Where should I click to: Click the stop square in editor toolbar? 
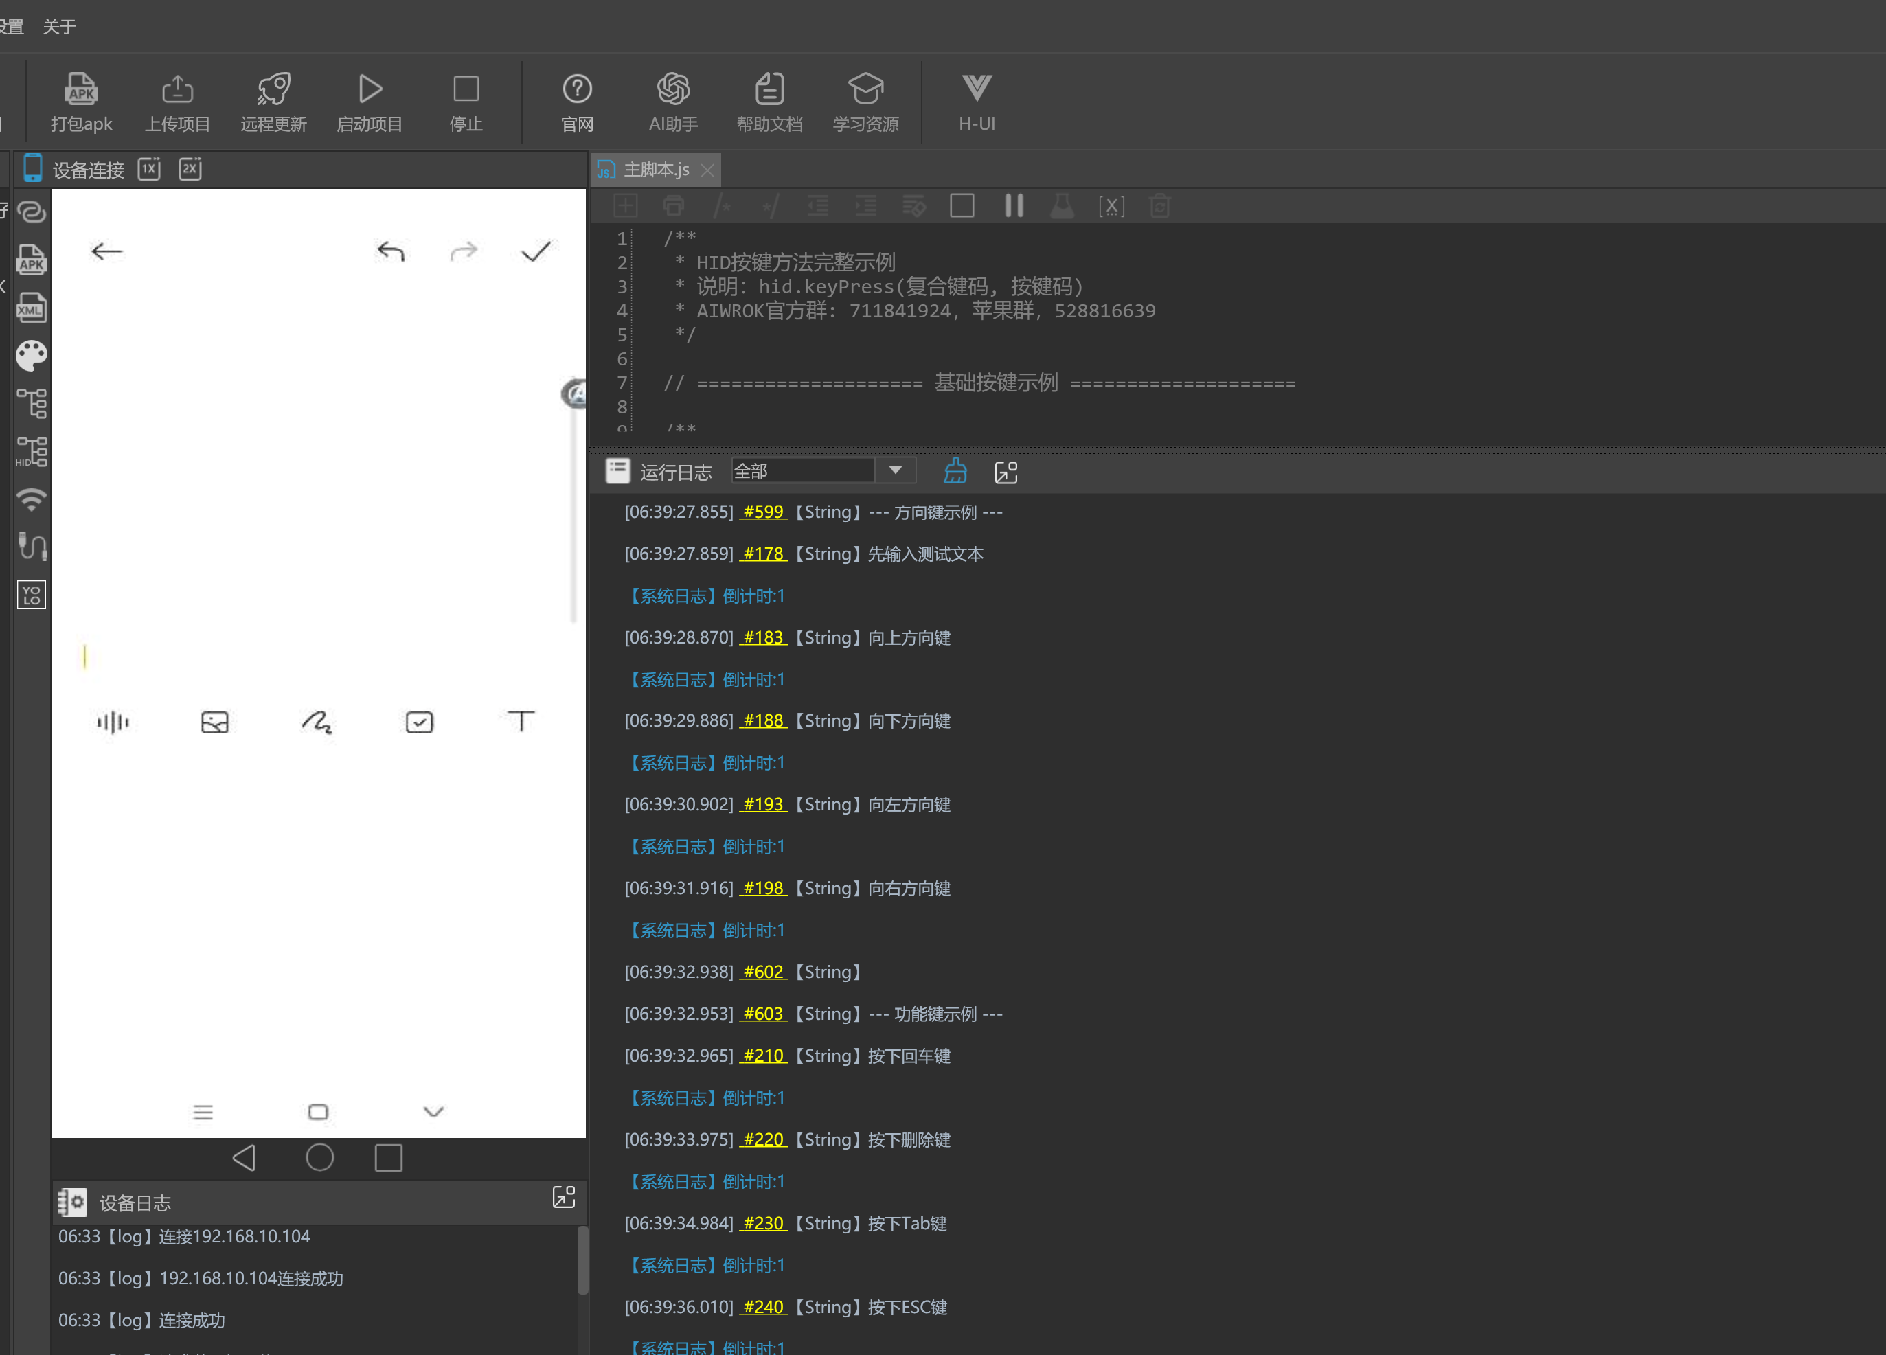[962, 205]
